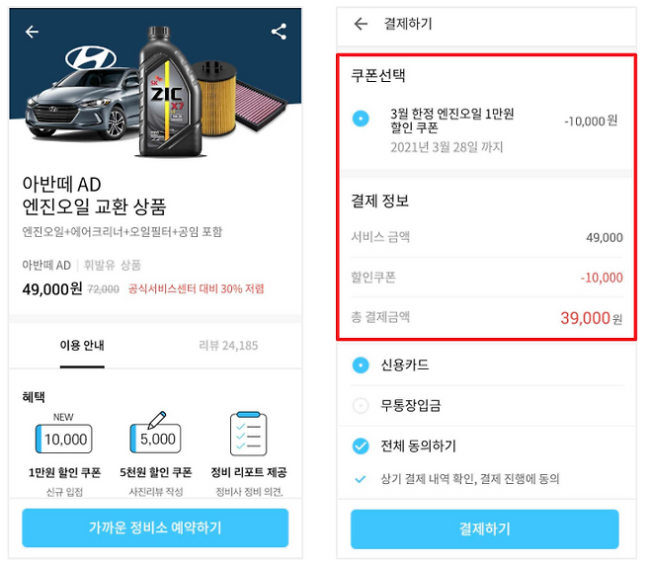Select the 3월 한정 엔진오일 coupon radio
This screenshot has height=566, width=650.
(x=362, y=120)
